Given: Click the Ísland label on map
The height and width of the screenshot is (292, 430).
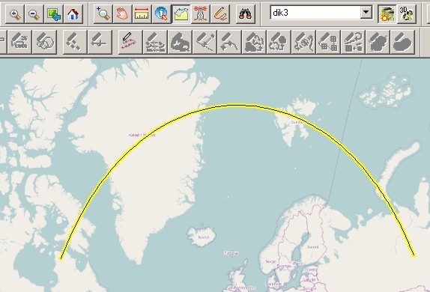Looking at the screenshot, I should click(204, 237).
